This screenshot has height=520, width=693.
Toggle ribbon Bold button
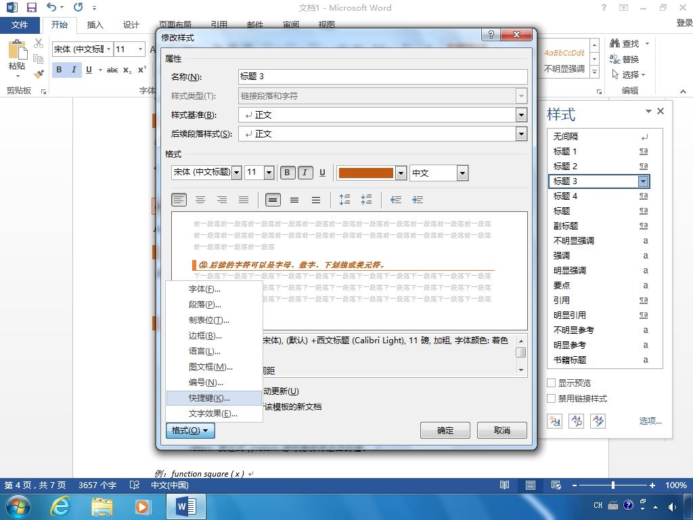pyautogui.click(x=59, y=70)
